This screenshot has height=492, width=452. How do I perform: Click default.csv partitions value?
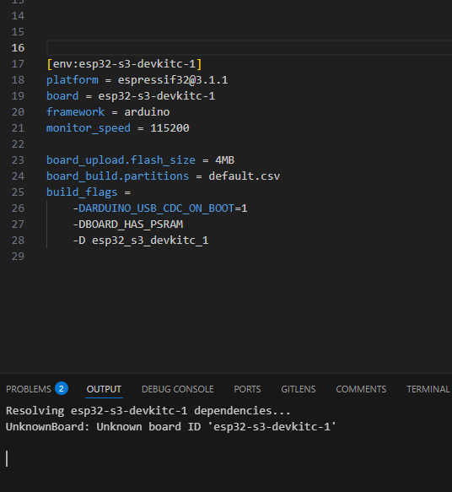pos(245,176)
